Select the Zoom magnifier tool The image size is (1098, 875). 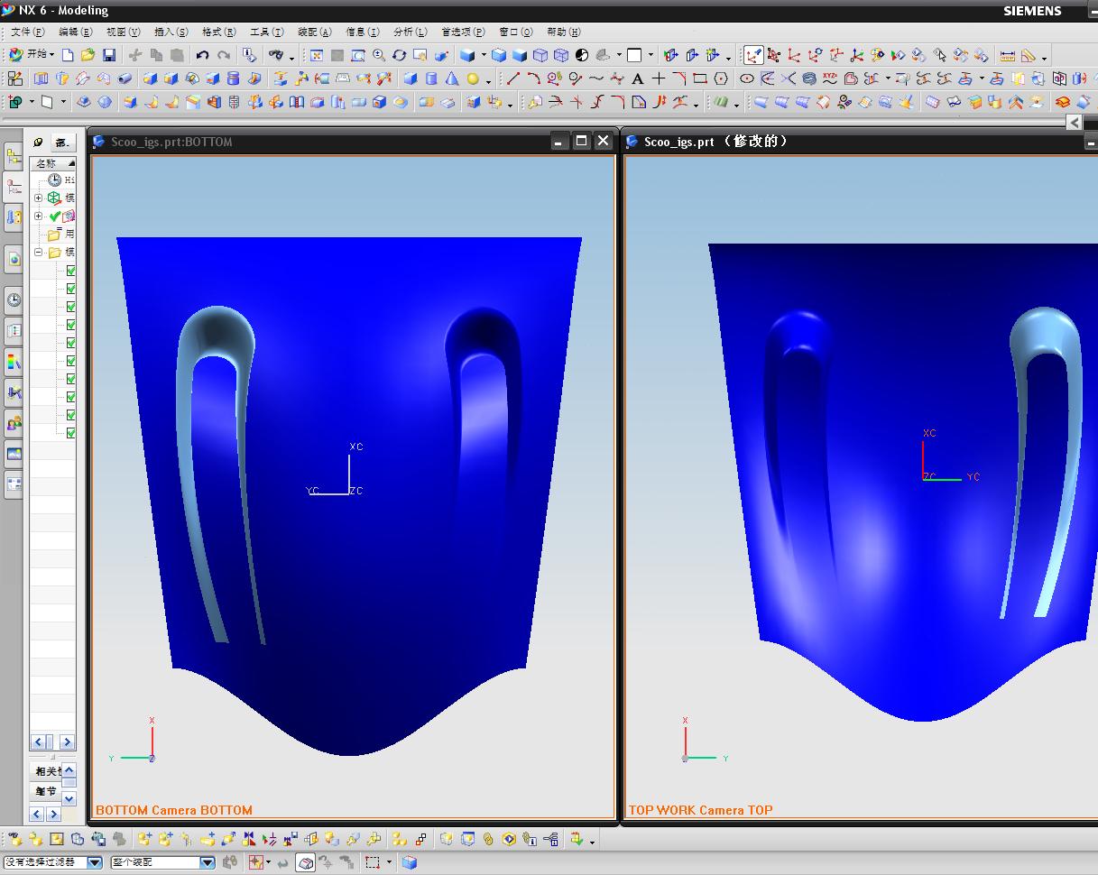(x=379, y=55)
